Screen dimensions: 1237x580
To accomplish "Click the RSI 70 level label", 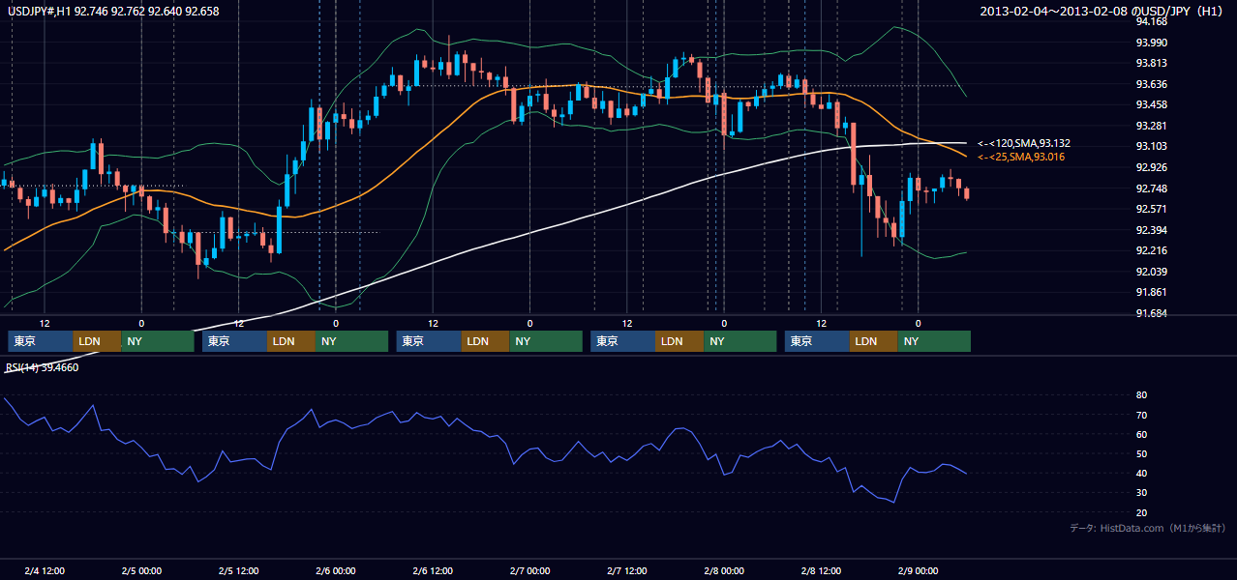I will point(1141,415).
